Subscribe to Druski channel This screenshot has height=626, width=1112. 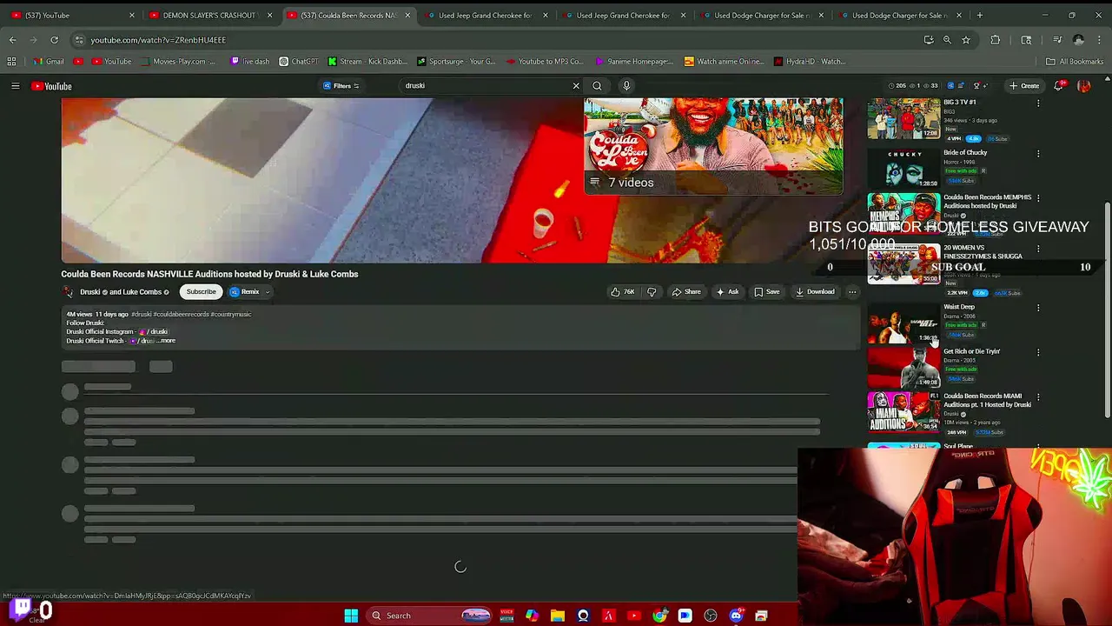pyautogui.click(x=201, y=291)
